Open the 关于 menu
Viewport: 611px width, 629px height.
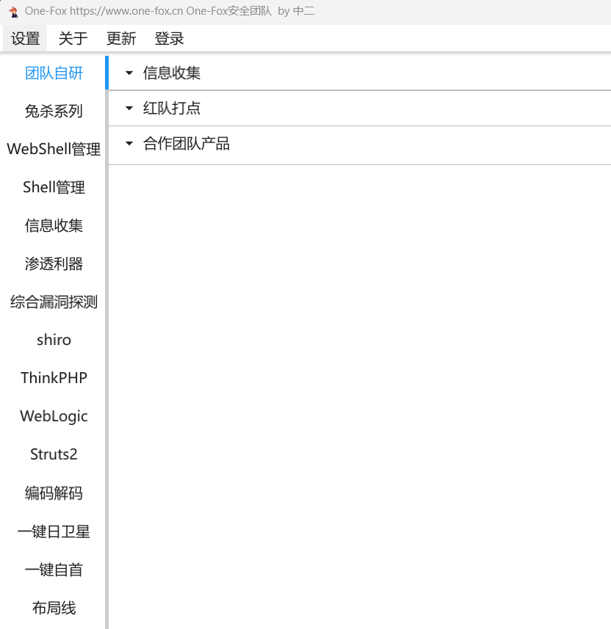73,38
